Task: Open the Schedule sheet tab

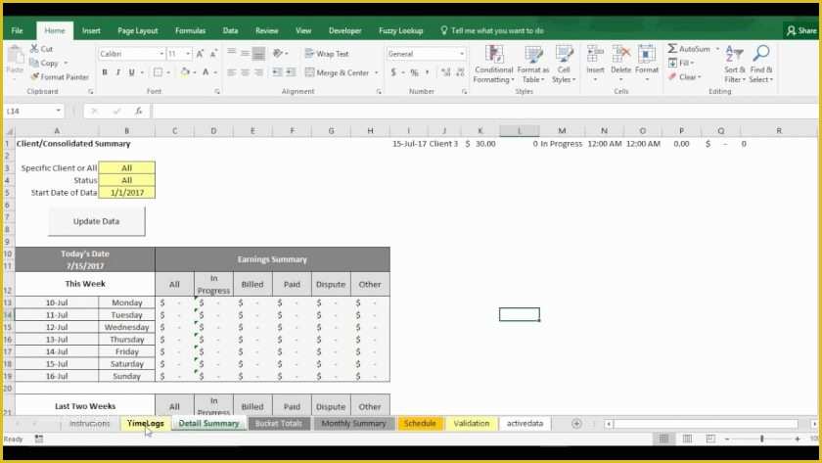Action: pyautogui.click(x=420, y=423)
